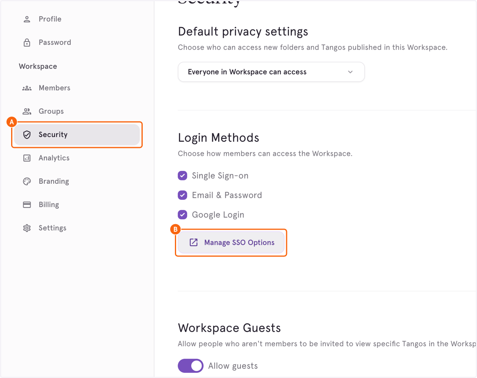Click the Workspace sidebar section heading
The height and width of the screenshot is (378, 477).
click(38, 66)
